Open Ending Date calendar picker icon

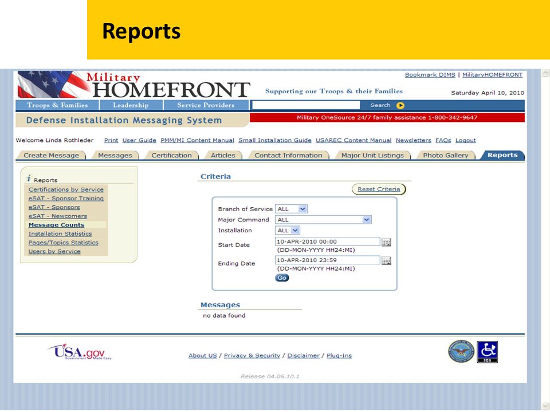(x=386, y=261)
